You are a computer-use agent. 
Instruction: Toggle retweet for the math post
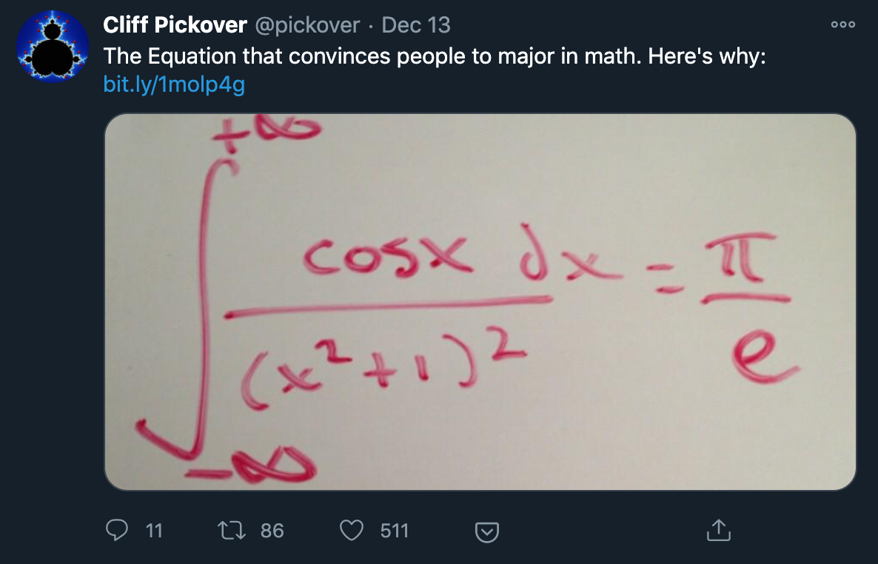point(234,531)
